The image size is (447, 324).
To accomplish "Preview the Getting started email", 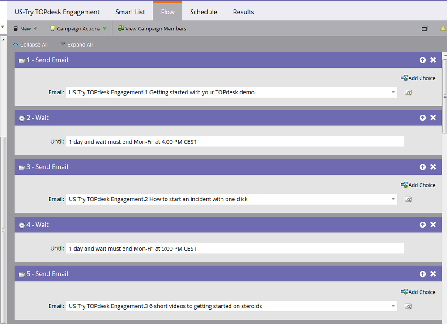I will click(x=408, y=92).
